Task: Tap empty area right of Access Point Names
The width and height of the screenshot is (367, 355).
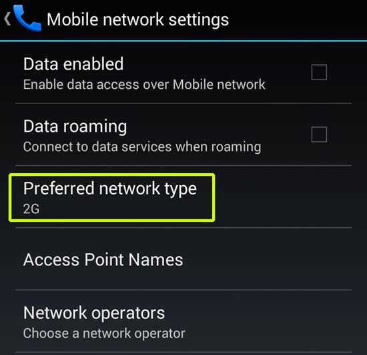Action: coord(267,259)
